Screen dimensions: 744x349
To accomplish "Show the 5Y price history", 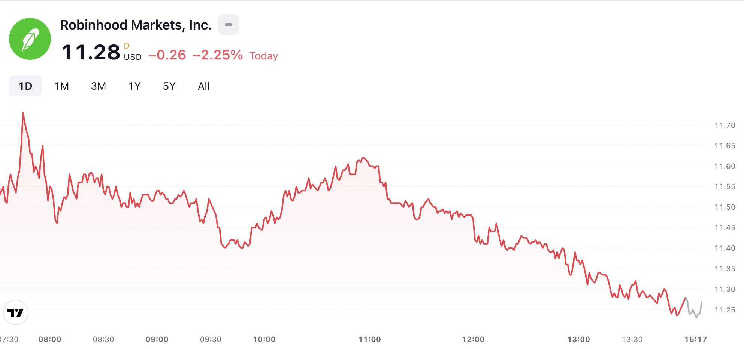I will click(169, 86).
